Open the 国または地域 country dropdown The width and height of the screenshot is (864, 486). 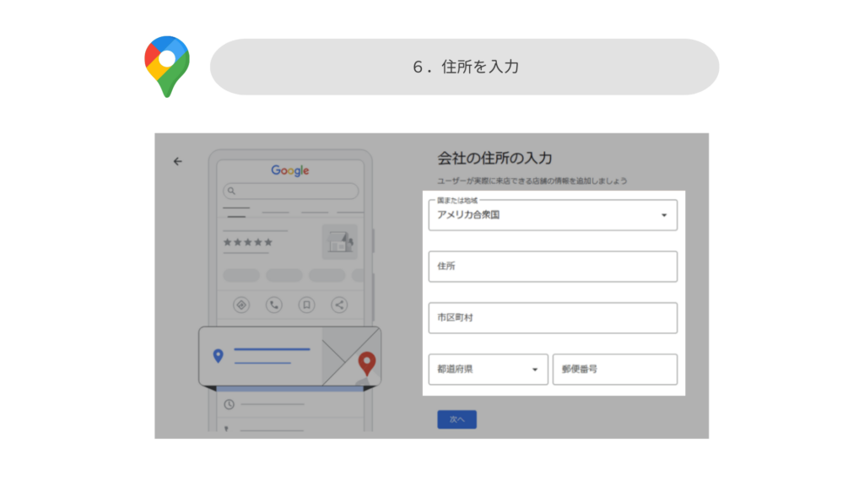pos(553,215)
